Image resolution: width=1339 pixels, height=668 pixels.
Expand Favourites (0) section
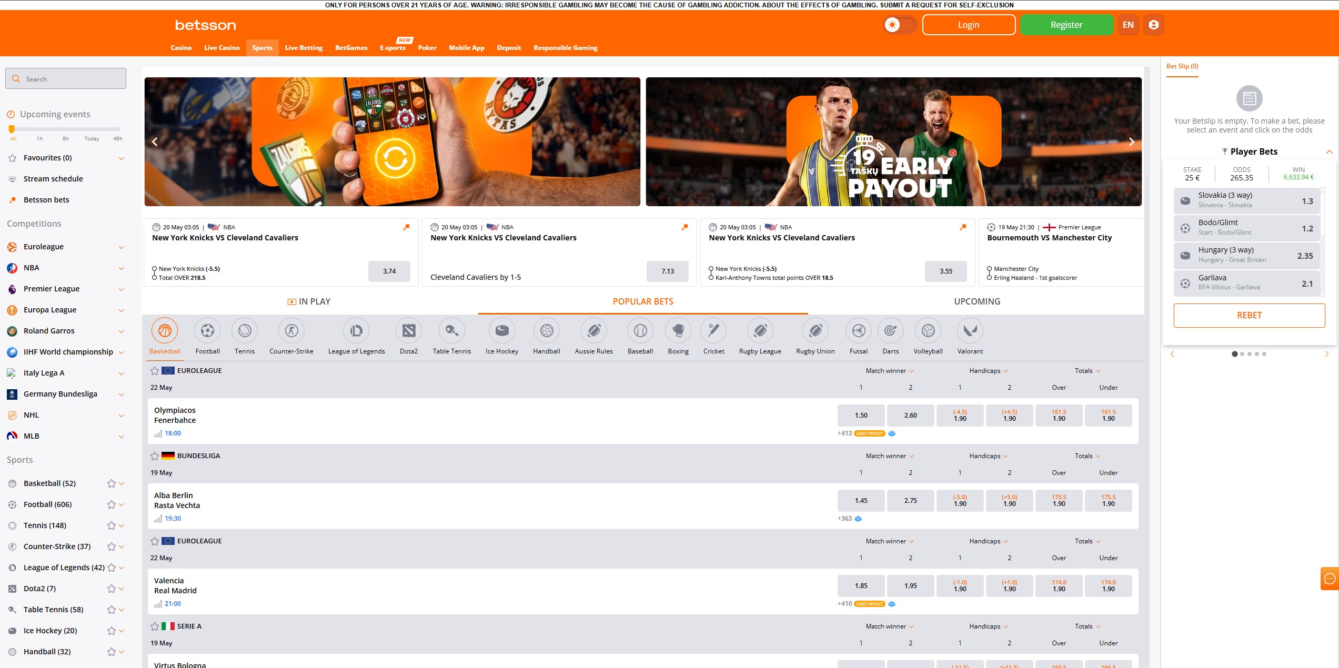pyautogui.click(x=122, y=158)
